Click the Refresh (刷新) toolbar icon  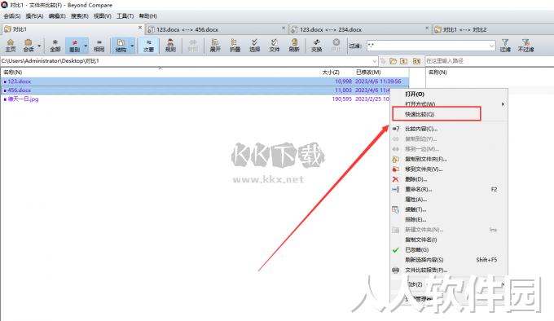click(294, 46)
